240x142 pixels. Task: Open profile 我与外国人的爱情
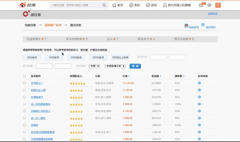(x=177, y=5)
